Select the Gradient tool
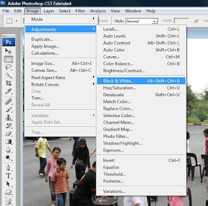 click(8, 141)
